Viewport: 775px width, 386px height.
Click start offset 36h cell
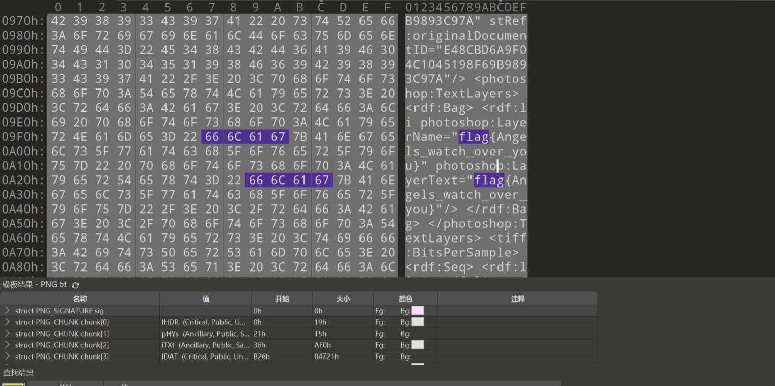click(282, 345)
